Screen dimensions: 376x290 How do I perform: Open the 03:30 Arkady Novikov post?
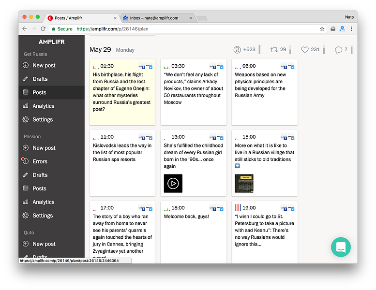(194, 92)
